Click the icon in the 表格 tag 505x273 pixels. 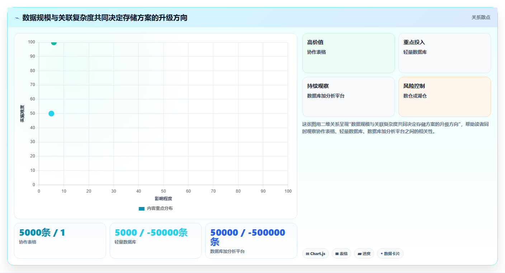pyautogui.click(x=337, y=254)
